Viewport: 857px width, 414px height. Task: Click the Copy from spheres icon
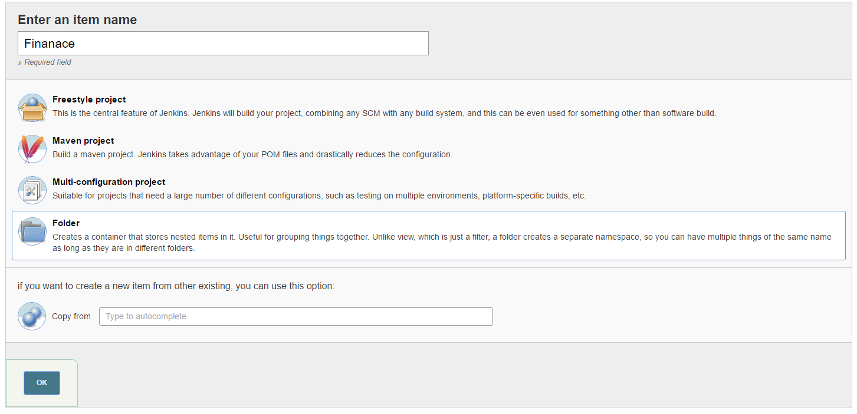click(32, 316)
